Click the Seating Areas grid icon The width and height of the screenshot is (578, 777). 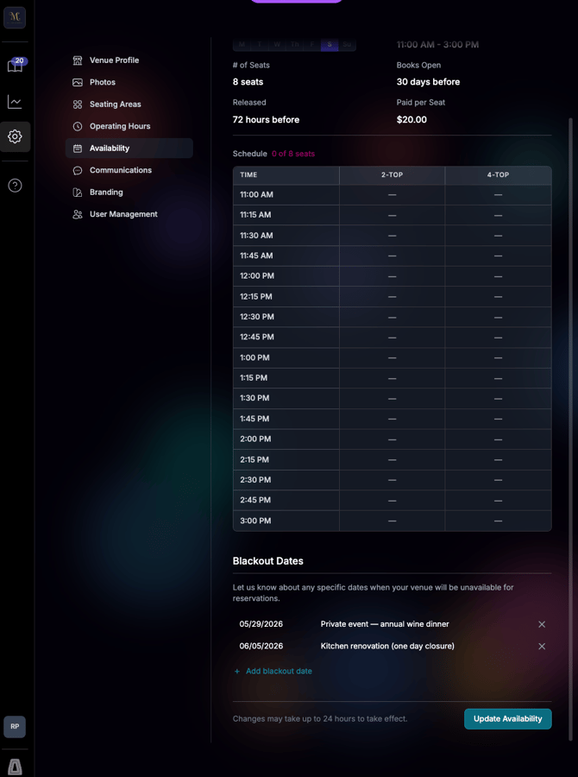pos(78,104)
